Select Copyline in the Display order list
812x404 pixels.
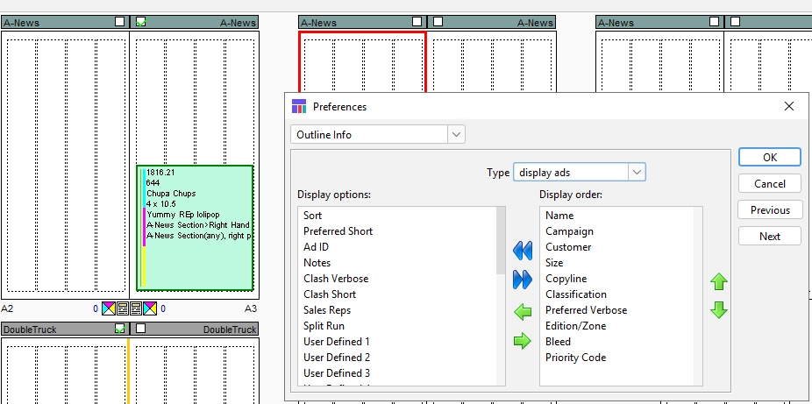coord(566,279)
